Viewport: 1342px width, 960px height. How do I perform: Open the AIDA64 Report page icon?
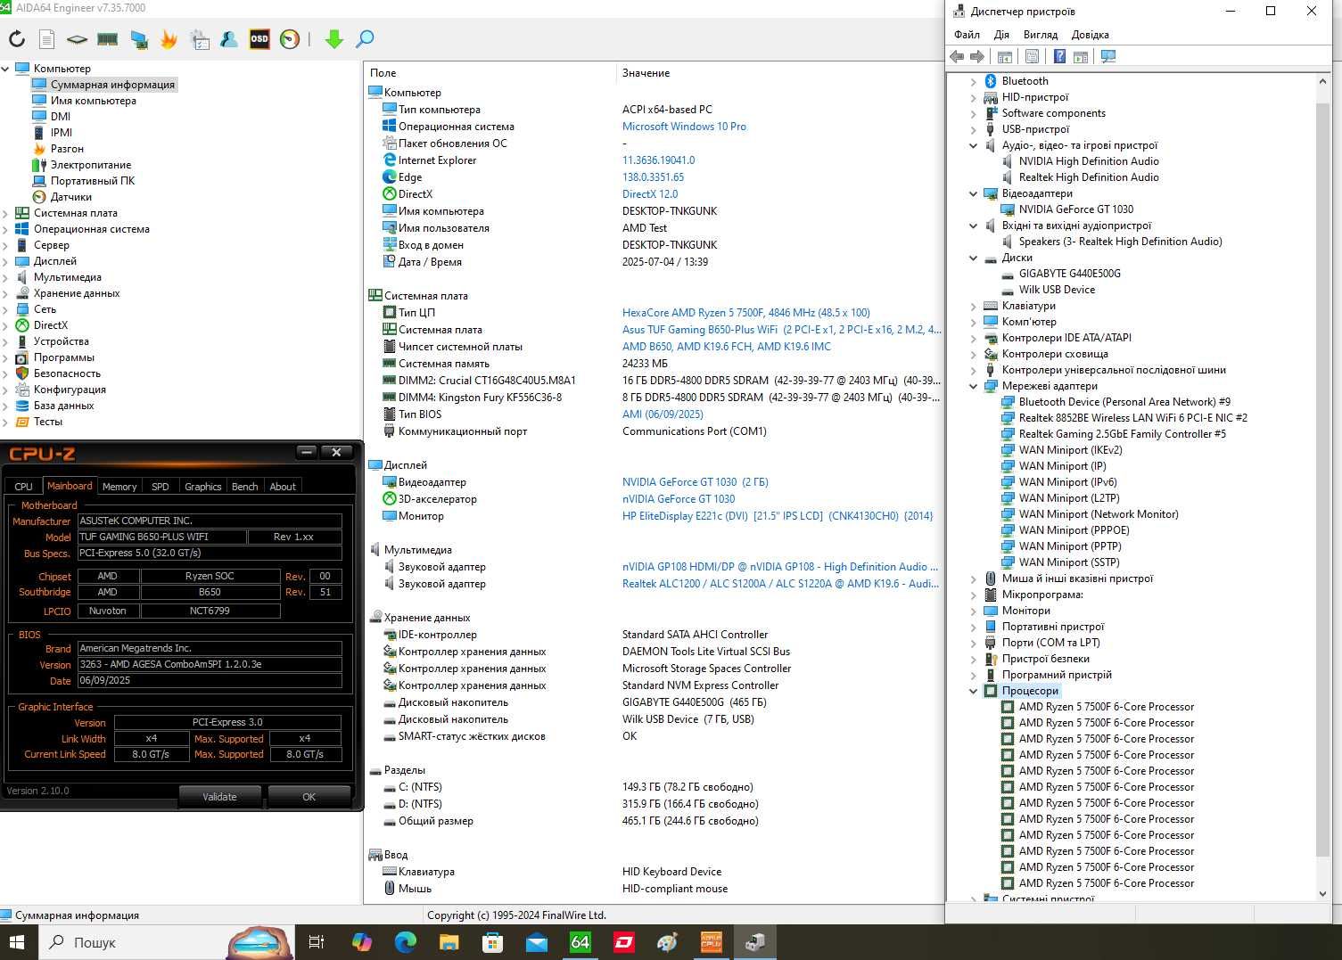(47, 39)
